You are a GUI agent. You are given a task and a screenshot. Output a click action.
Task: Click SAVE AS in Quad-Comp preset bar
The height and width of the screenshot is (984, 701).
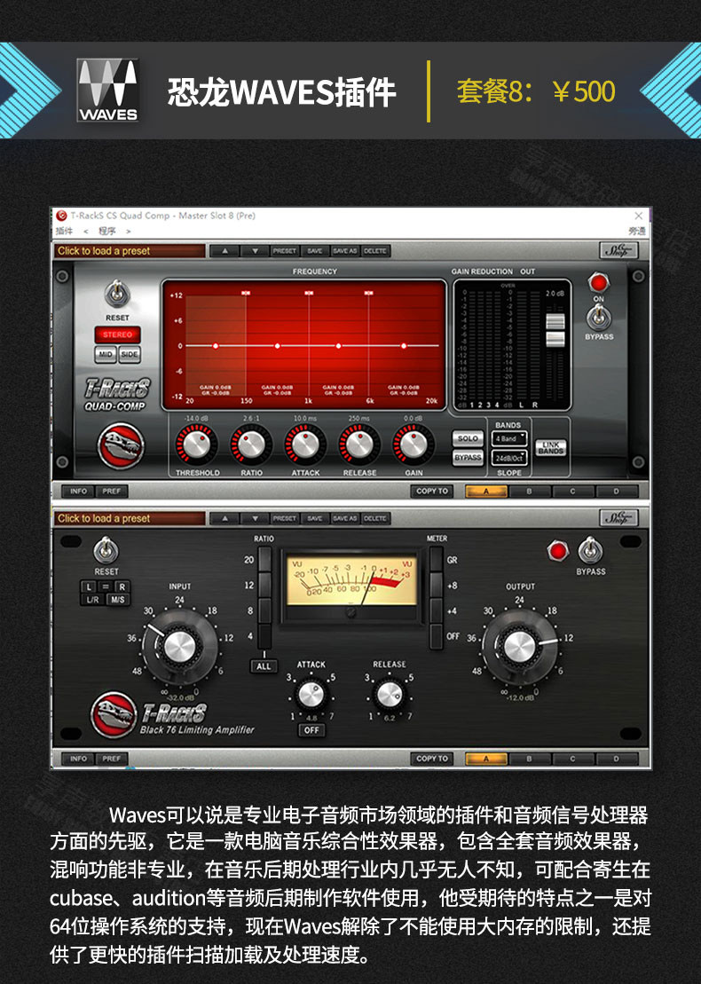(344, 251)
